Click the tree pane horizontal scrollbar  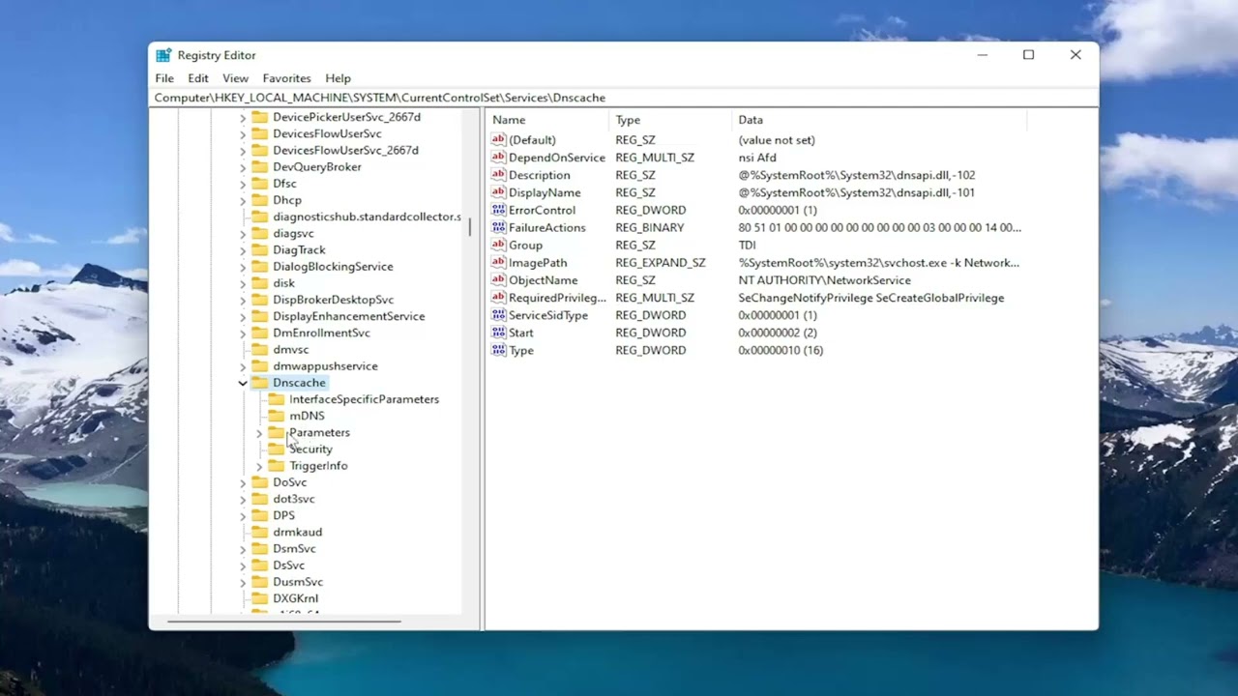(x=284, y=621)
